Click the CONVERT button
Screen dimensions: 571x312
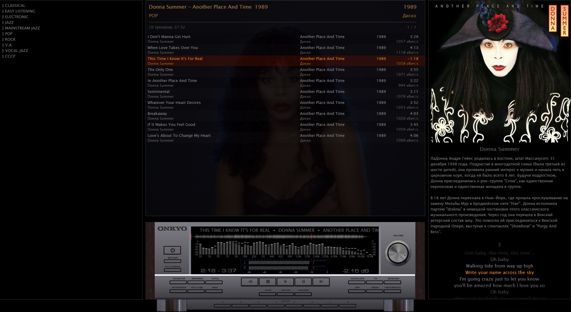[x=303, y=294]
